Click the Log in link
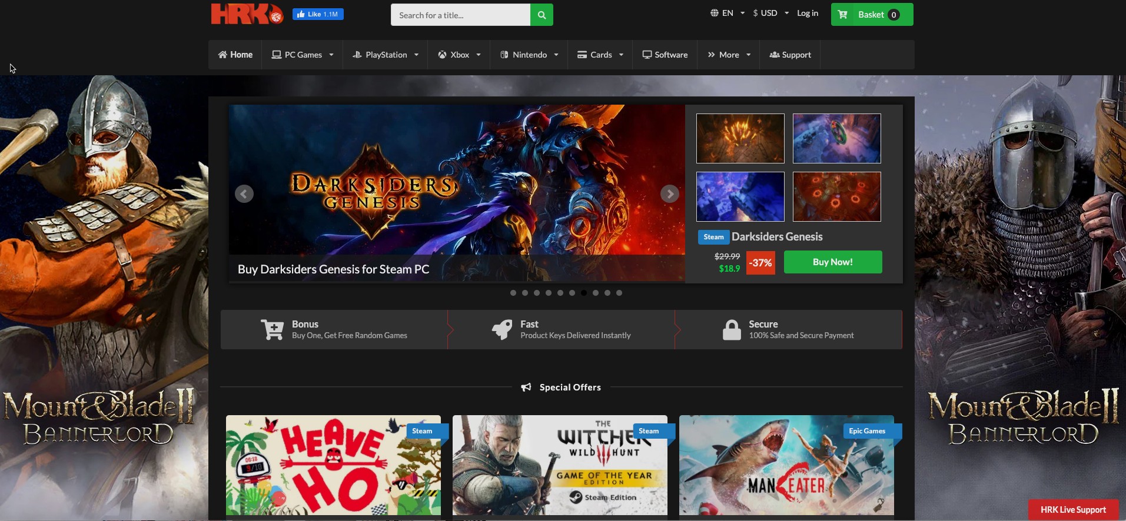Screen dimensions: 1126x521 808,13
